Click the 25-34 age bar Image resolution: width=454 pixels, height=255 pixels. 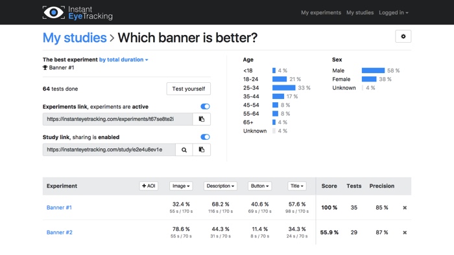coord(284,88)
